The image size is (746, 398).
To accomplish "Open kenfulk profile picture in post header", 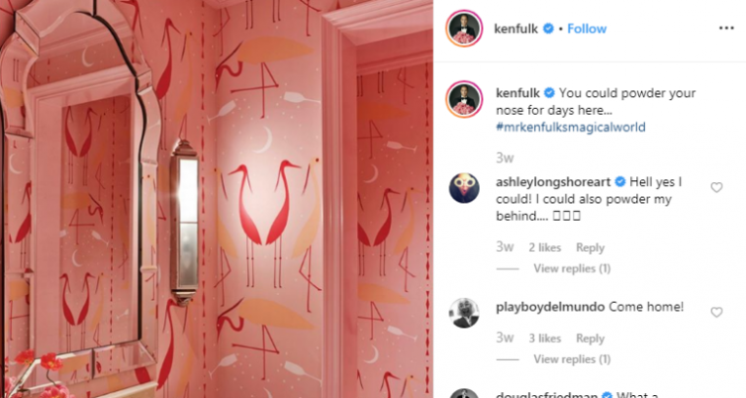I will coord(464,29).
